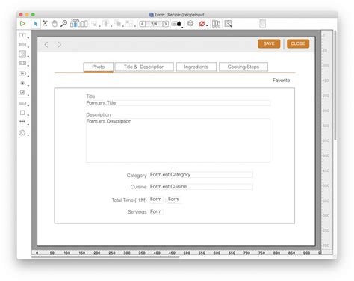
Task: Click the form's back chevron
Action: tap(46, 45)
